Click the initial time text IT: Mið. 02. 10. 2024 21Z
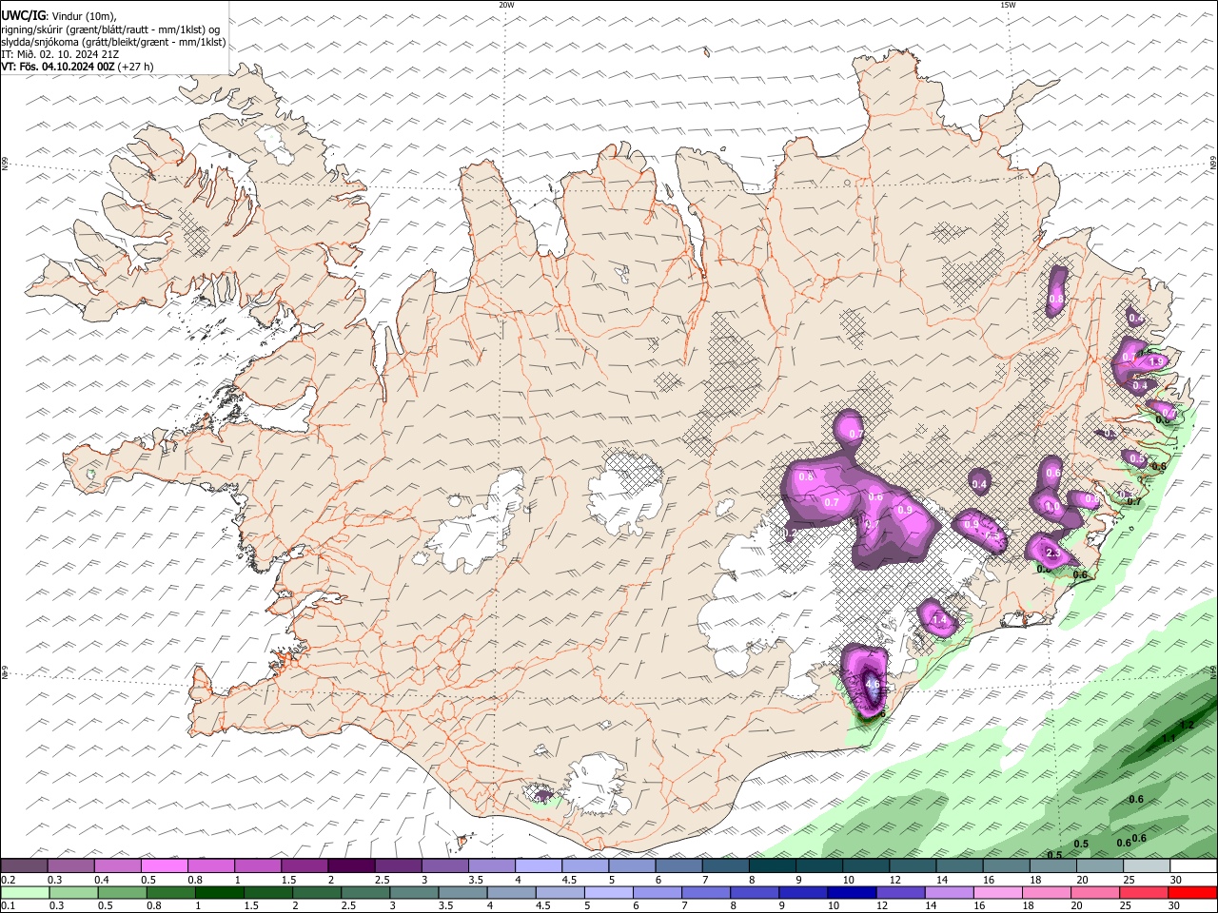The image size is (1218, 913). (x=59, y=54)
